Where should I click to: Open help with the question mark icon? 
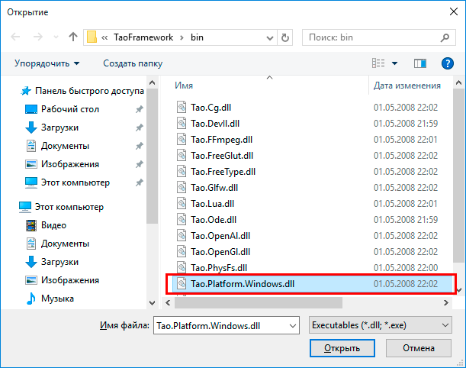448,63
